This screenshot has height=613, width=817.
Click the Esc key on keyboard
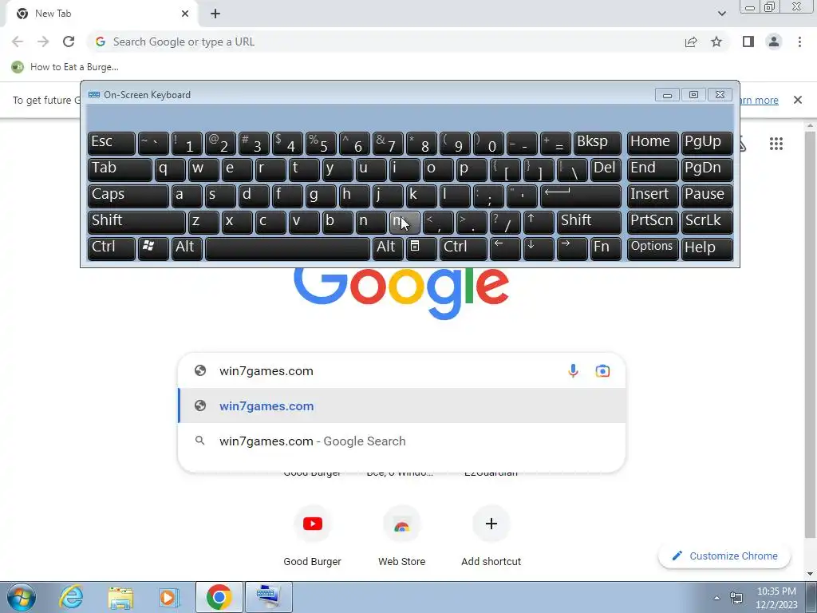(x=112, y=143)
